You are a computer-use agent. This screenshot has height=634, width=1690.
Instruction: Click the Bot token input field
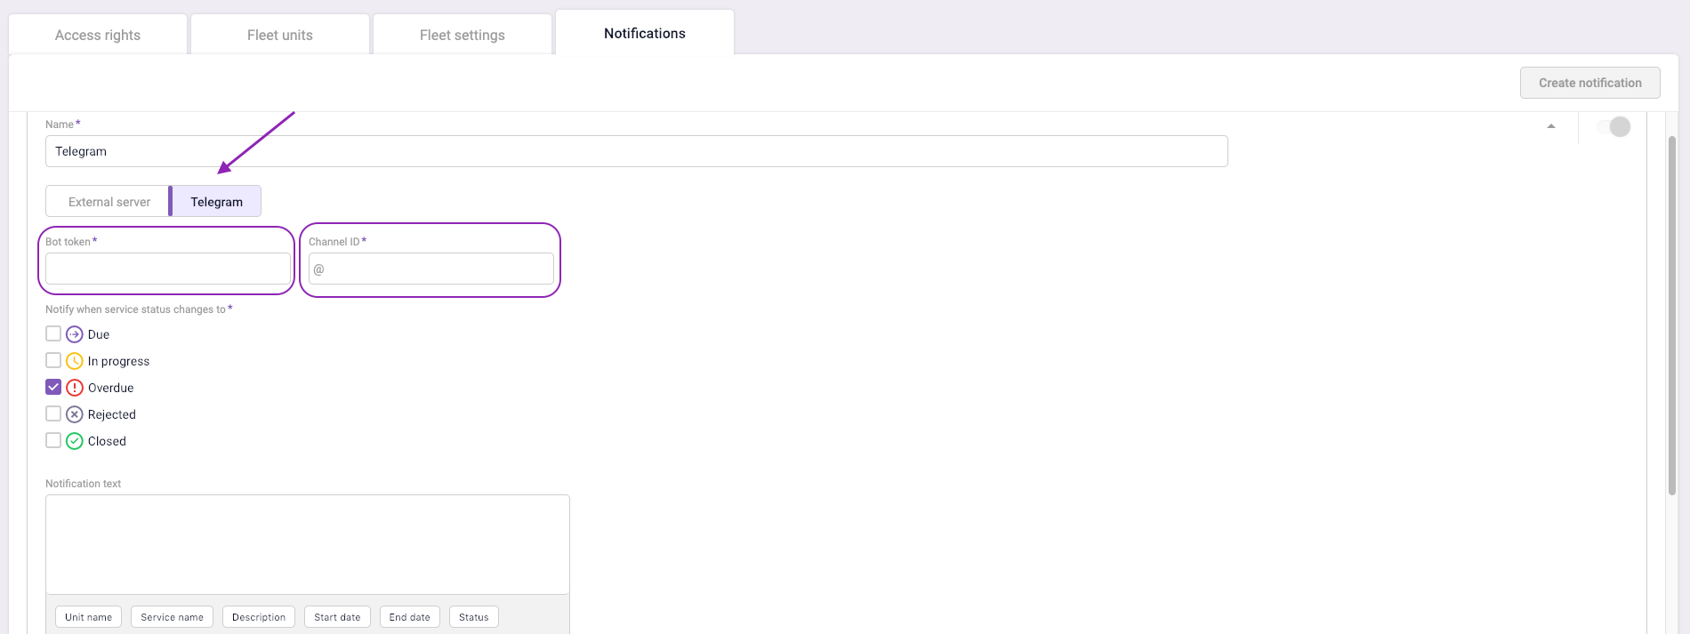click(x=168, y=269)
